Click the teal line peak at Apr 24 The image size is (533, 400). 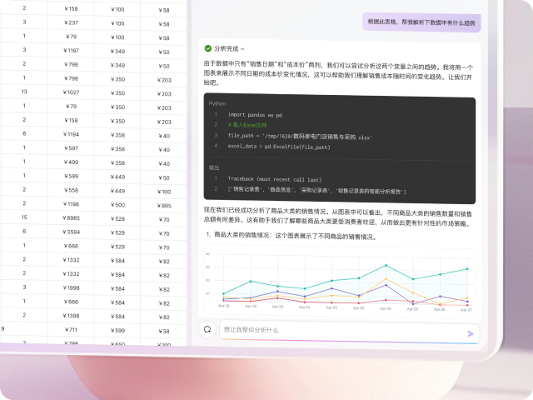point(386,265)
